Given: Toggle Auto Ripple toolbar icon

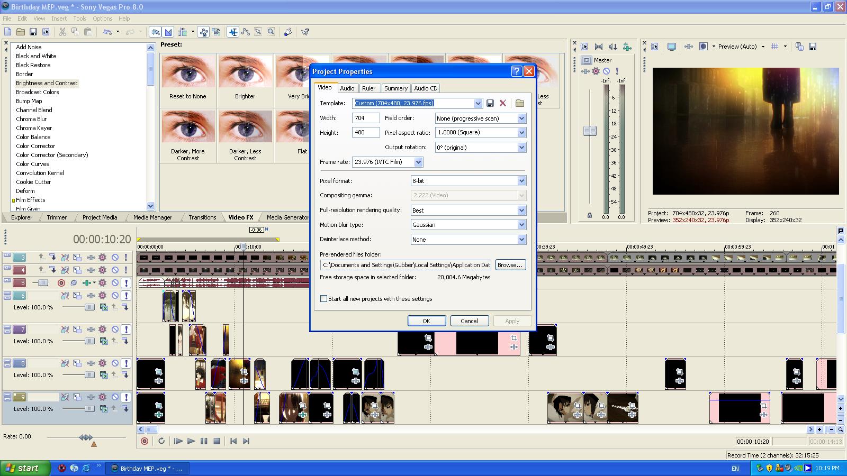Looking at the screenshot, I should click(x=183, y=32).
